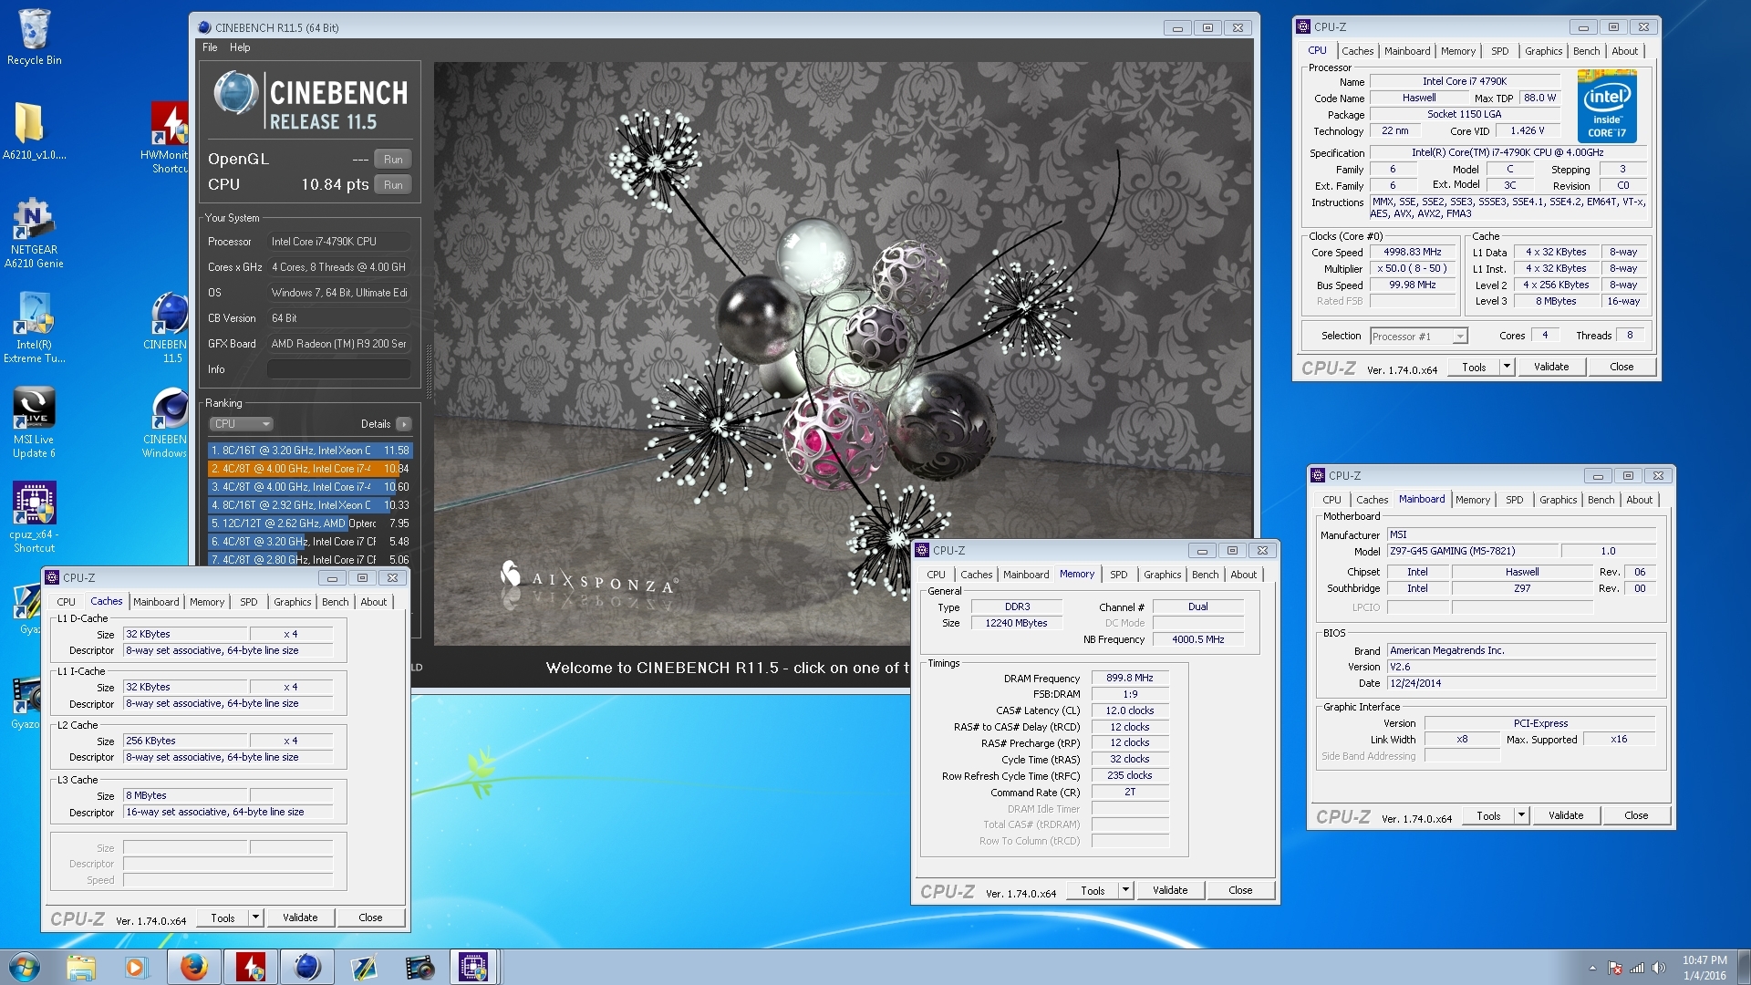Screen dimensions: 1751x985
Task: Select Graphics tab in Mainboard window
Action: (1558, 500)
